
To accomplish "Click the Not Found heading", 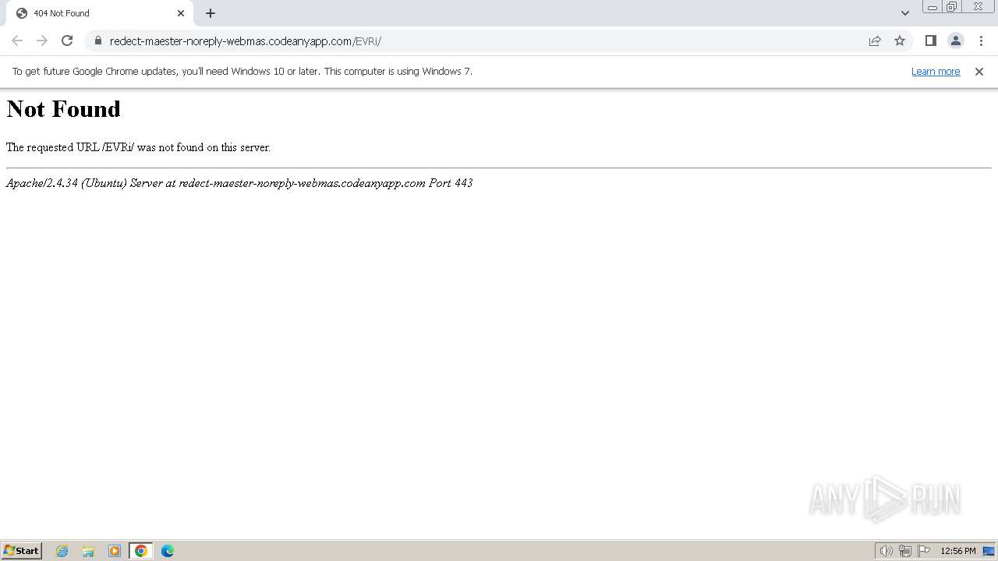I will [63, 109].
